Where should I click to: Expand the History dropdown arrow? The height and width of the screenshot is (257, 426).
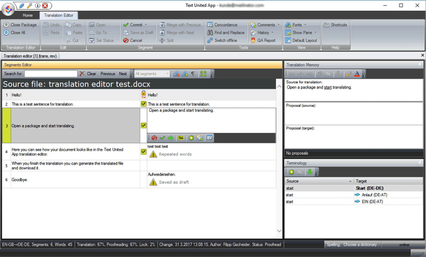pos(273,33)
